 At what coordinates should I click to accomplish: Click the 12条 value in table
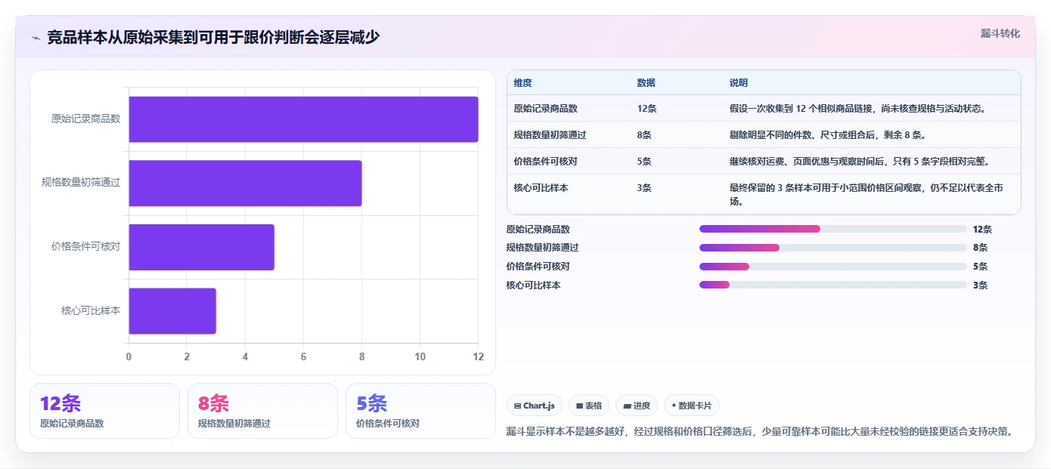(646, 109)
